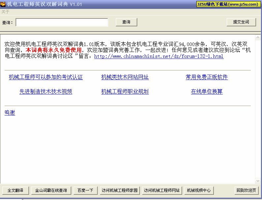Click the 机械视频中心 button
The image size is (262, 200).
tap(199, 190)
